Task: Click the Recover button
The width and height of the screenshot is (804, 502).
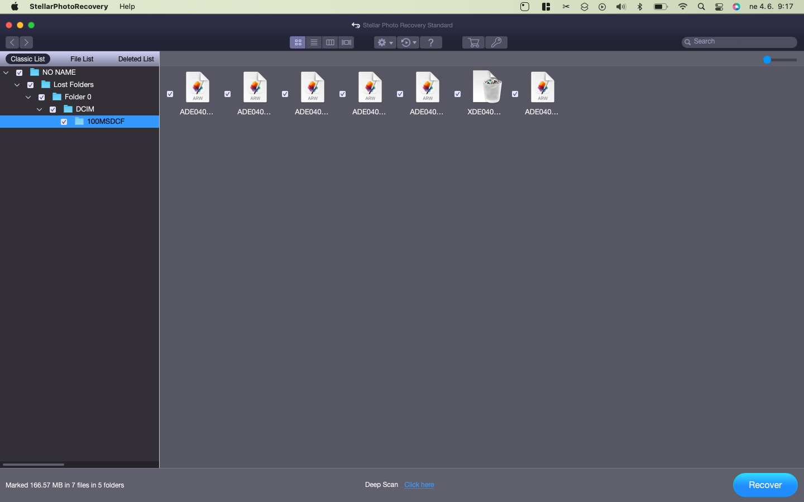Action: pos(765,485)
